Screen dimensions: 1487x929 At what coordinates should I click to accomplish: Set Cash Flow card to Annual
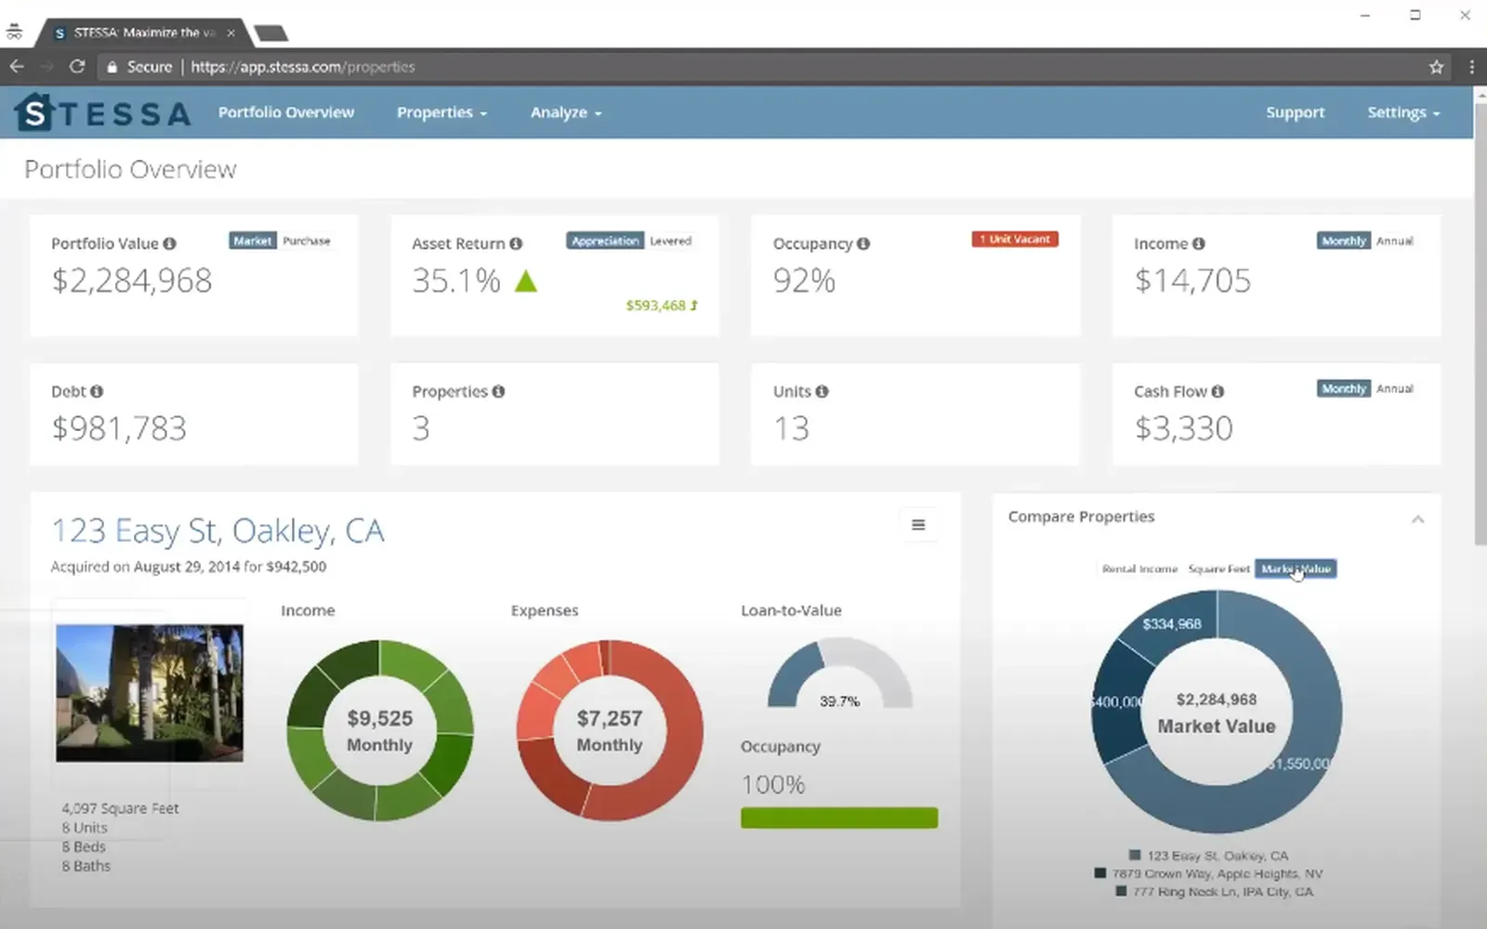click(1394, 388)
